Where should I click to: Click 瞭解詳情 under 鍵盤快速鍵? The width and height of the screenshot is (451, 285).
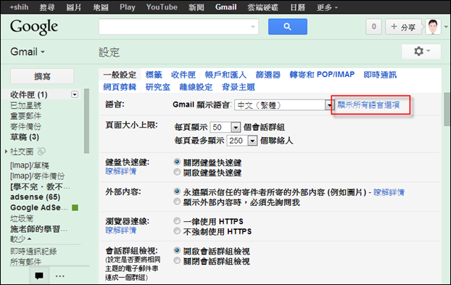pyautogui.click(x=121, y=171)
